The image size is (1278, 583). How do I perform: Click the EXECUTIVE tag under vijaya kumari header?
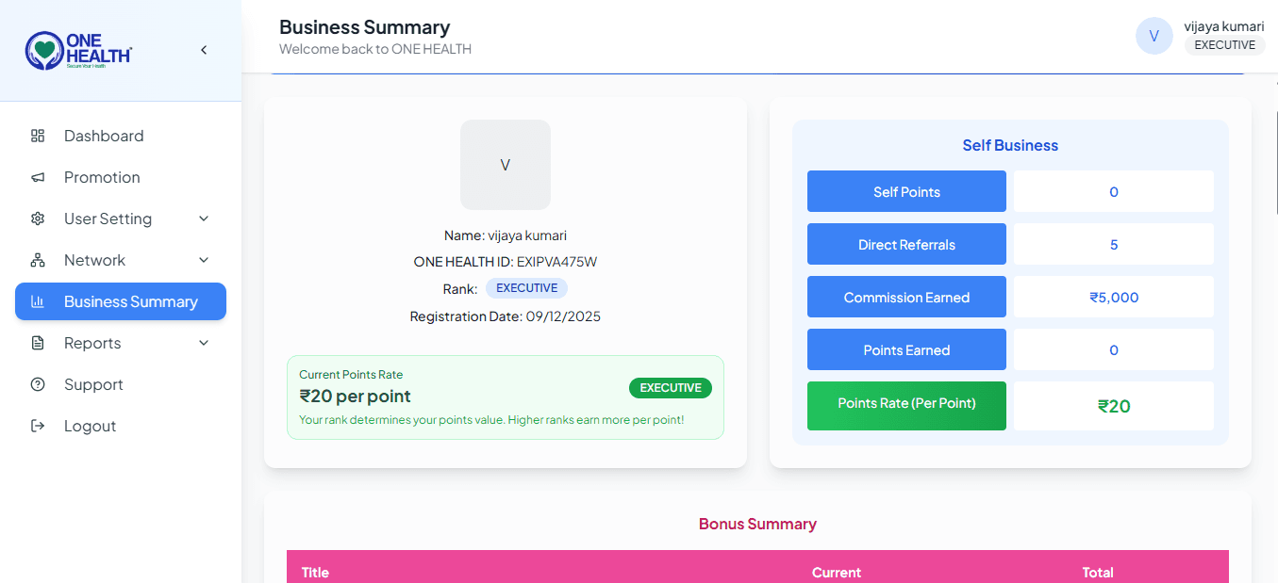[x=1225, y=45]
